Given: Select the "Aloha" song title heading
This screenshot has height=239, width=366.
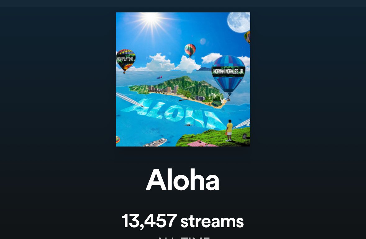Looking at the screenshot, I should click(x=183, y=180).
